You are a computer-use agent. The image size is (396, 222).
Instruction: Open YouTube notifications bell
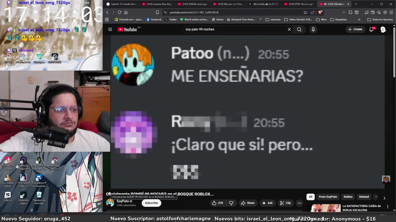click(371, 29)
